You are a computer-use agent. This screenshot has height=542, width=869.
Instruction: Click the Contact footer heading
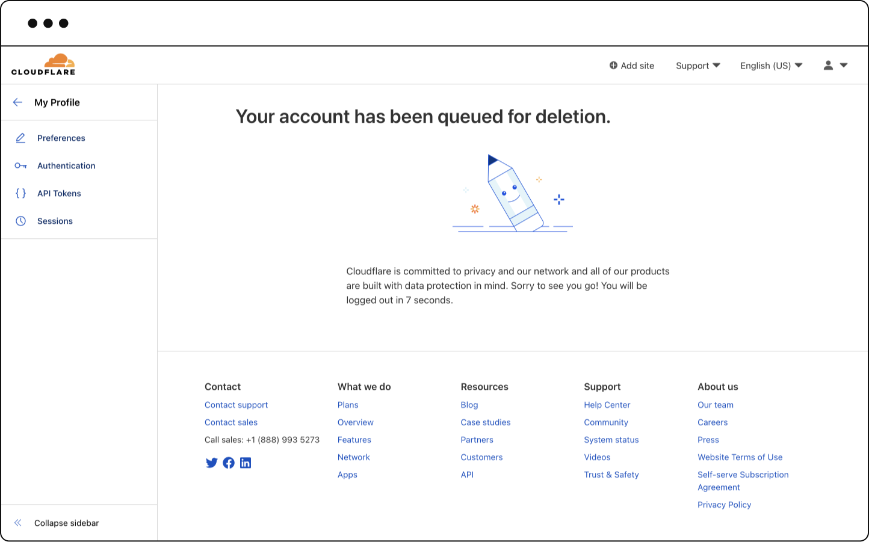(223, 387)
